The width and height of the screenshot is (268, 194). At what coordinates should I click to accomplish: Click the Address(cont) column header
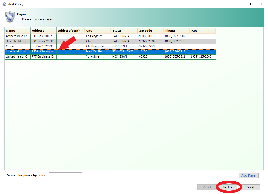click(71, 31)
